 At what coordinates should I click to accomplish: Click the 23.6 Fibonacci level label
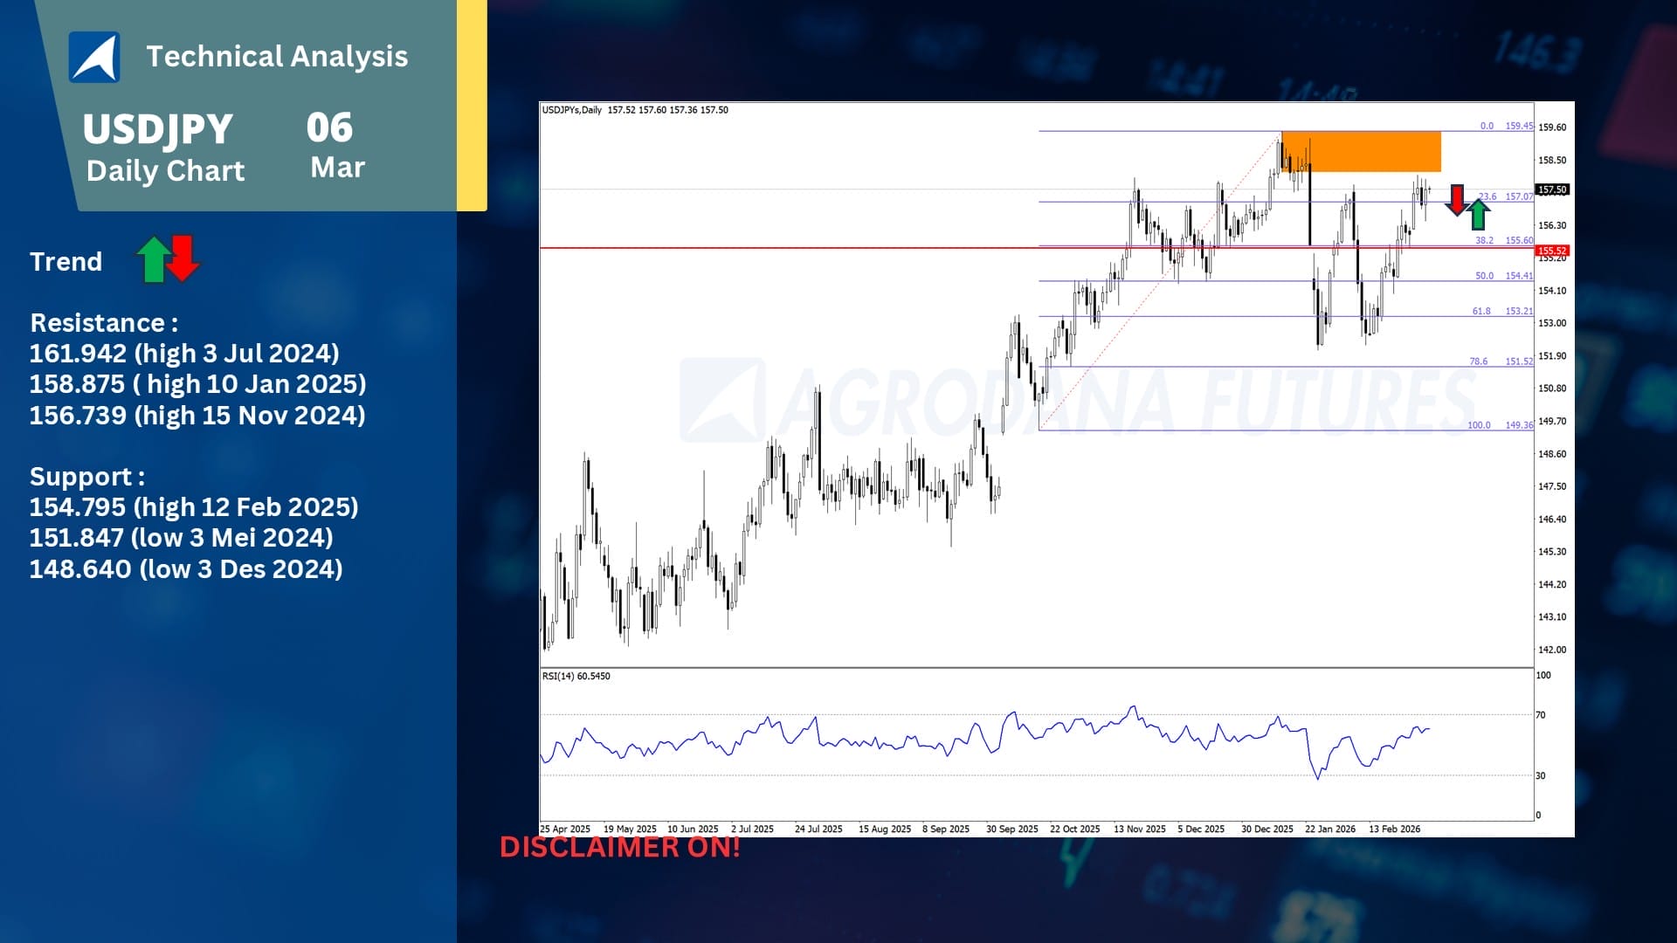(x=1488, y=196)
